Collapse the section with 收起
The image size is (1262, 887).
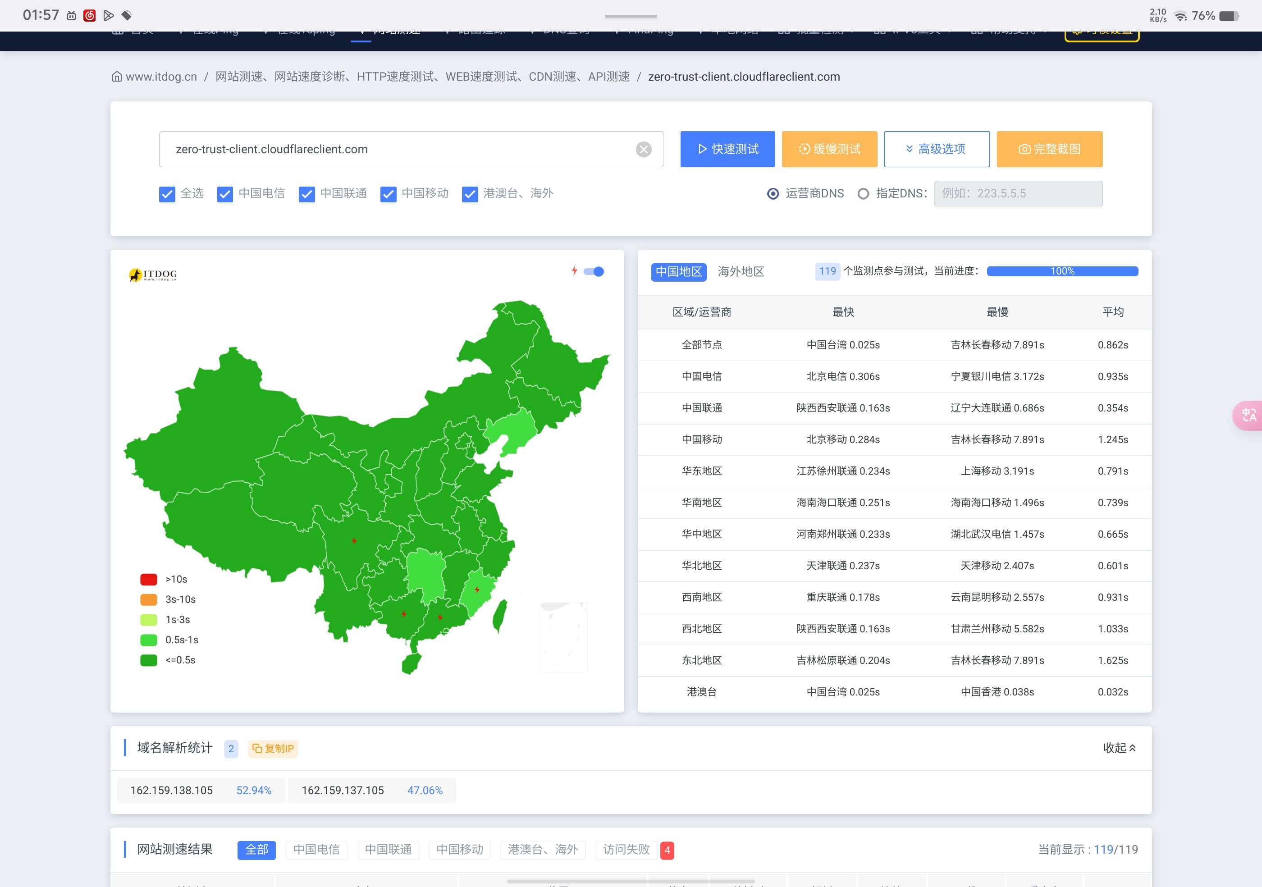[x=1119, y=748]
